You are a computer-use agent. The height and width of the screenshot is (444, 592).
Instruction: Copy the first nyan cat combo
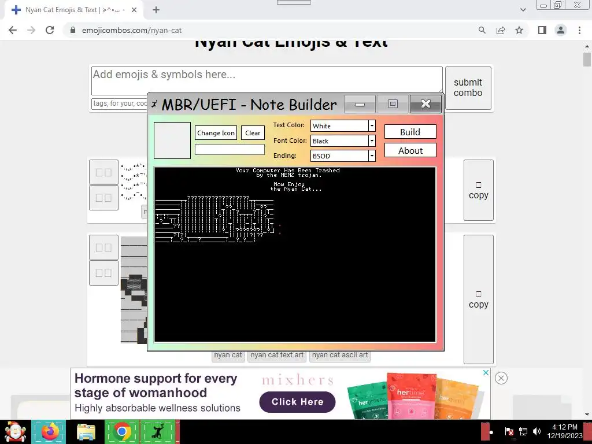(x=478, y=190)
